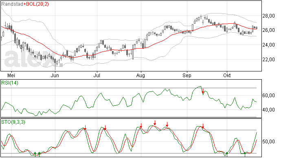Click the 60,00 RSI axis value
Screen dimensions: 281x158
(268, 95)
